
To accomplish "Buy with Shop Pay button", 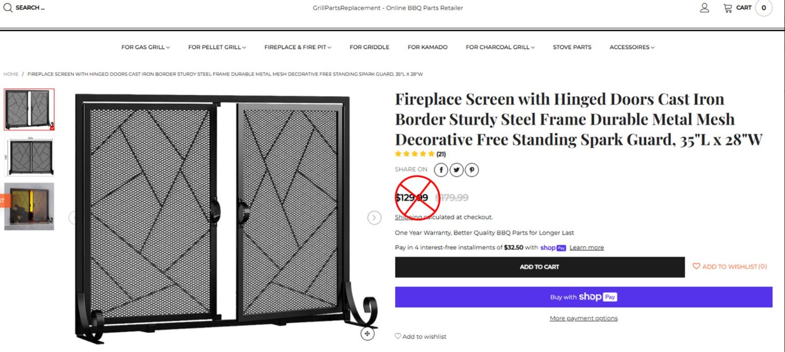I will click(583, 297).
